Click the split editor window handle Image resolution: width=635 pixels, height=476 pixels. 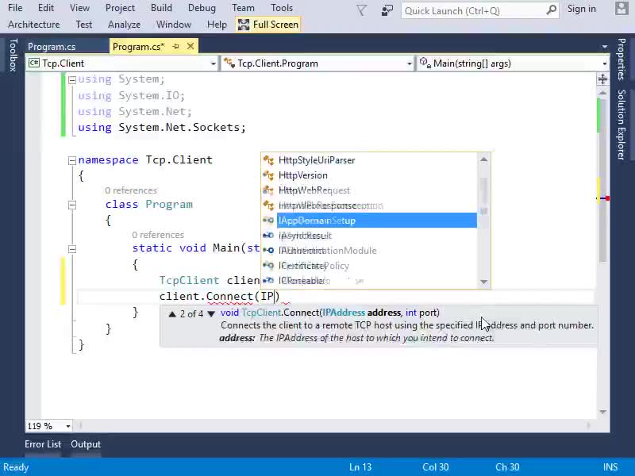coord(602,79)
